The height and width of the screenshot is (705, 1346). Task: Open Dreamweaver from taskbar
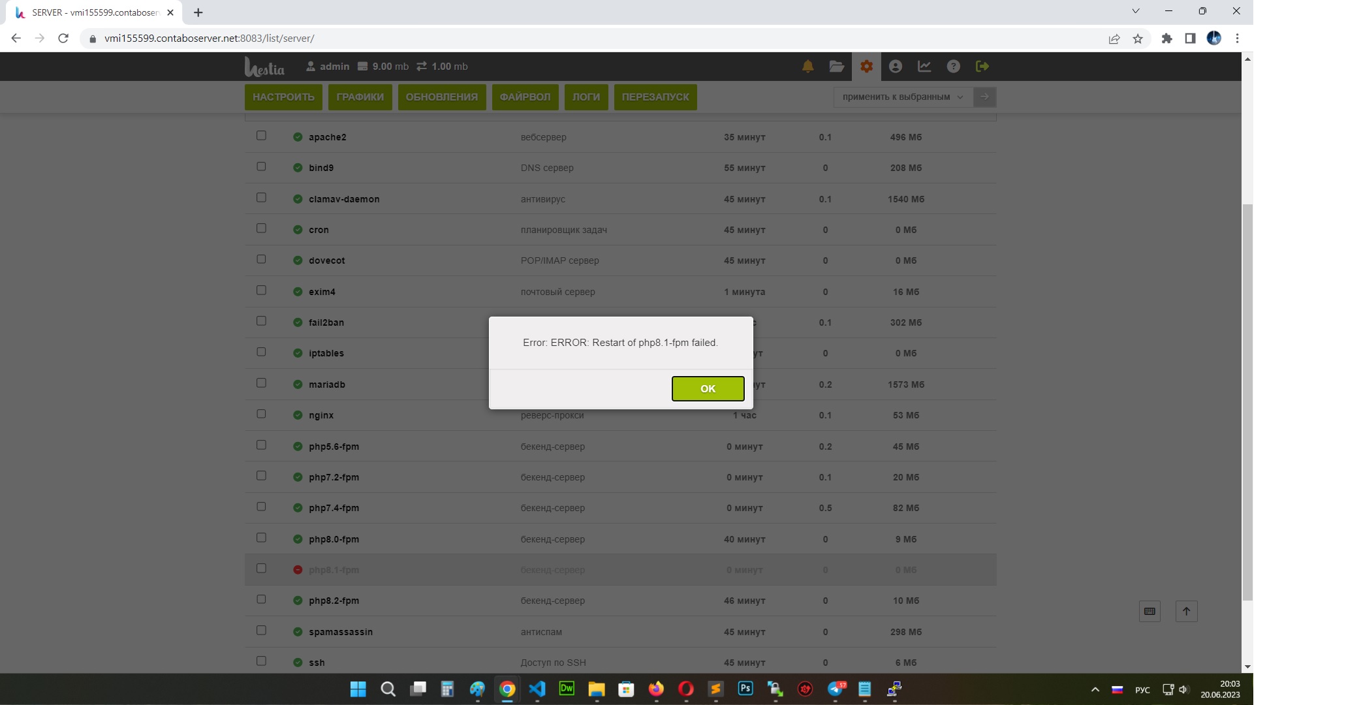point(567,689)
